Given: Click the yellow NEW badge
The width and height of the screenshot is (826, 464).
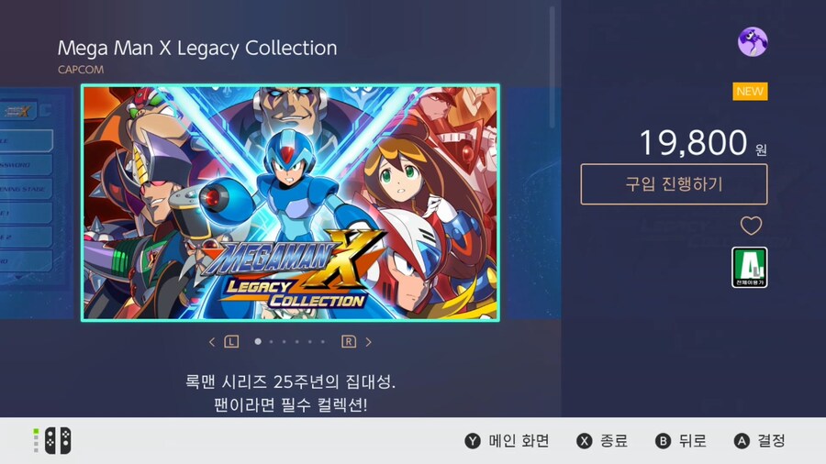Looking at the screenshot, I should (x=750, y=92).
